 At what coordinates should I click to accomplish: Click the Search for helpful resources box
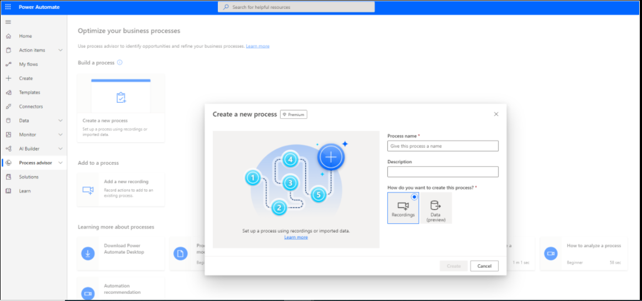pyautogui.click(x=296, y=7)
